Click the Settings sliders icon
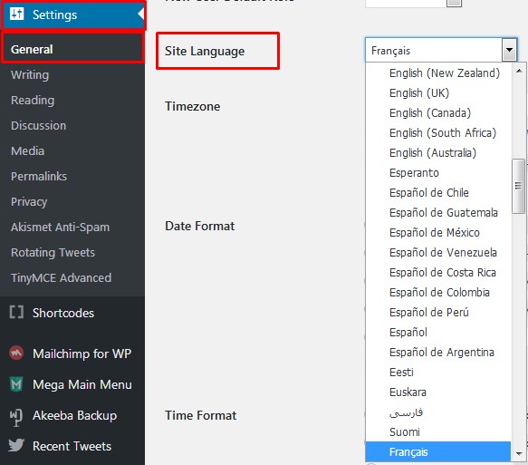 (x=17, y=15)
